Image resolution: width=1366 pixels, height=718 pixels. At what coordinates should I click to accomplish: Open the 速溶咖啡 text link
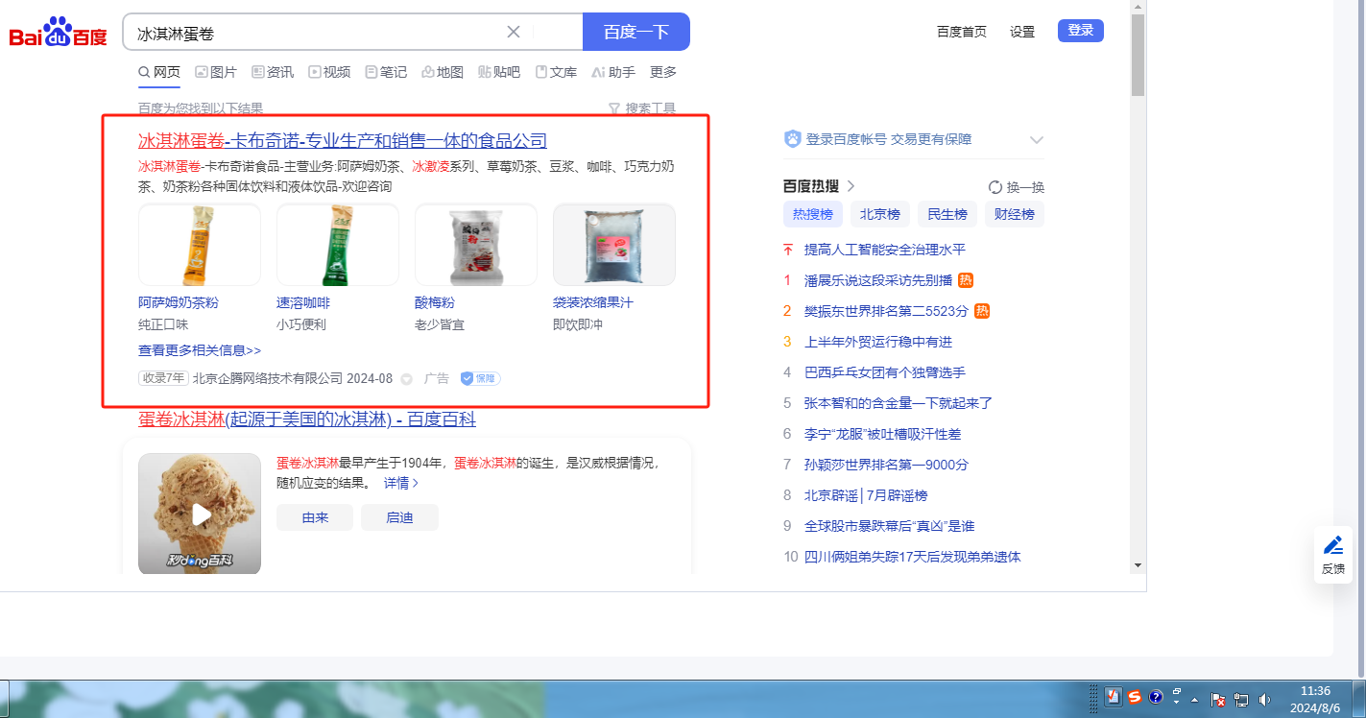pos(303,302)
